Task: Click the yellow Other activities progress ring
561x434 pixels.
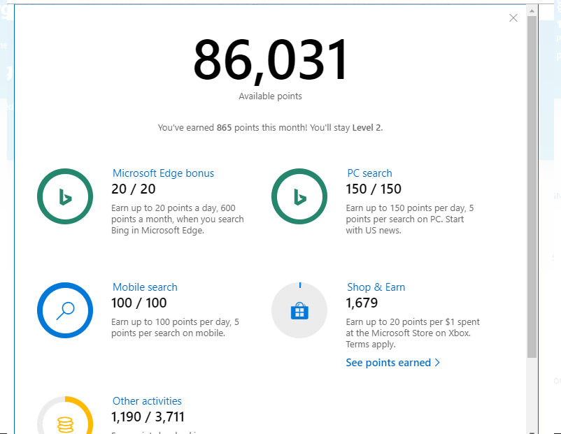Action: (77, 403)
